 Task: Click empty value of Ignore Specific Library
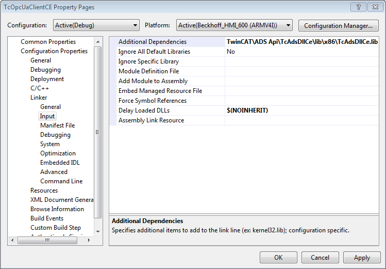[x=302, y=61]
